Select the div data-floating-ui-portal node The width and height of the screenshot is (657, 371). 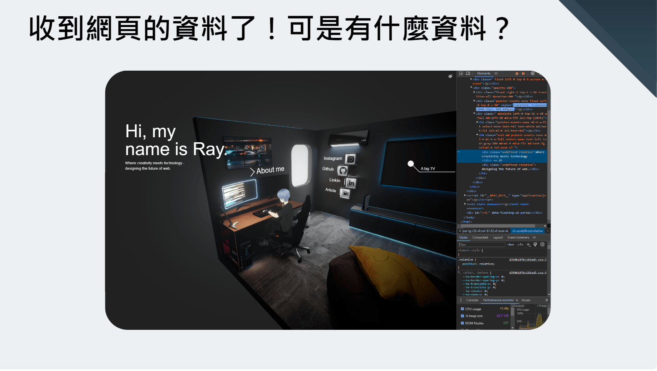504,213
